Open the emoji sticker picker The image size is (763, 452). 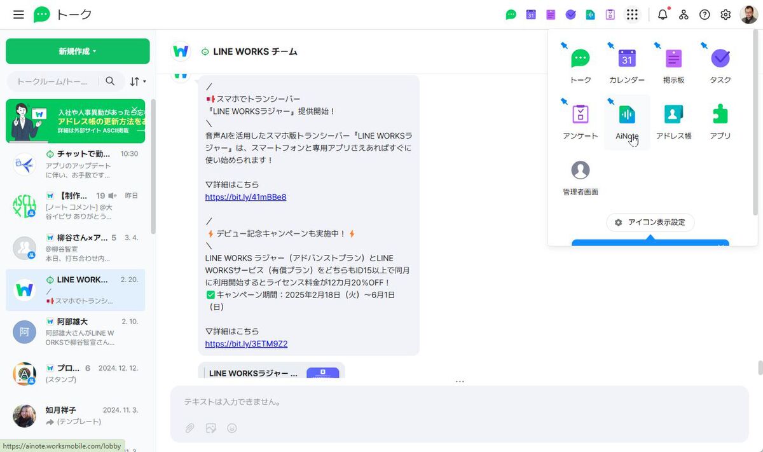(232, 428)
